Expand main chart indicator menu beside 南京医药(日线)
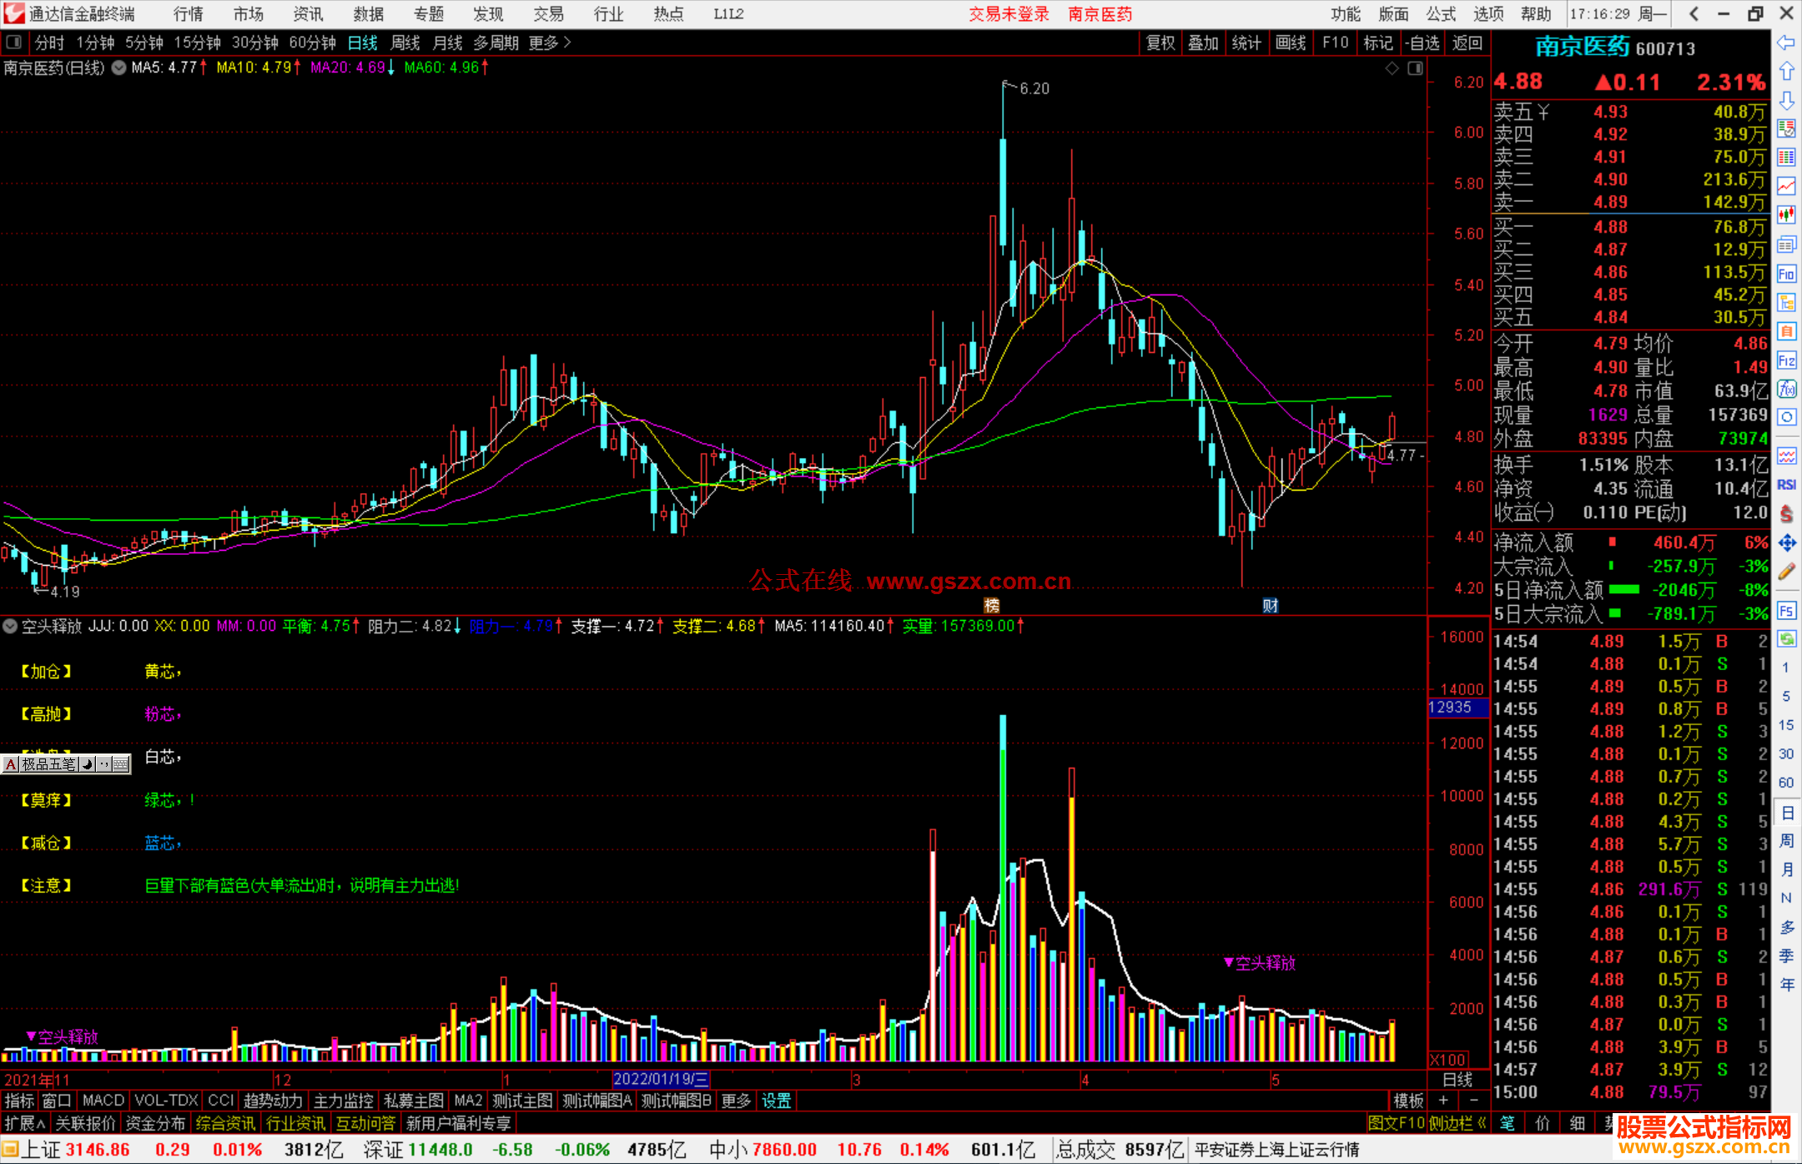 (x=119, y=68)
